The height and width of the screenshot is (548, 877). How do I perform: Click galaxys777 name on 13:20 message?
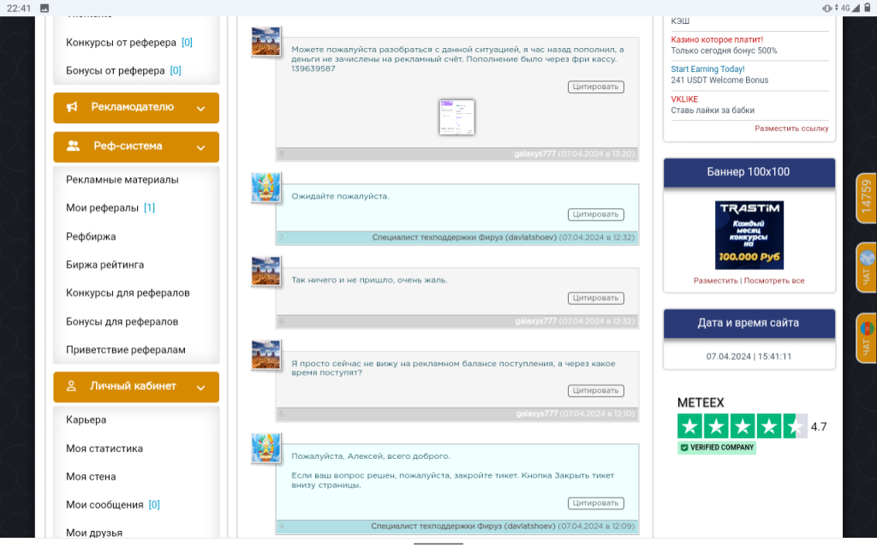(x=534, y=154)
